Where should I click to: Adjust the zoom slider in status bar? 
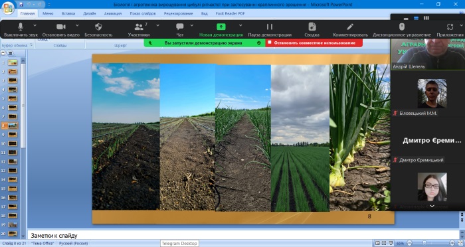[x=424, y=243]
